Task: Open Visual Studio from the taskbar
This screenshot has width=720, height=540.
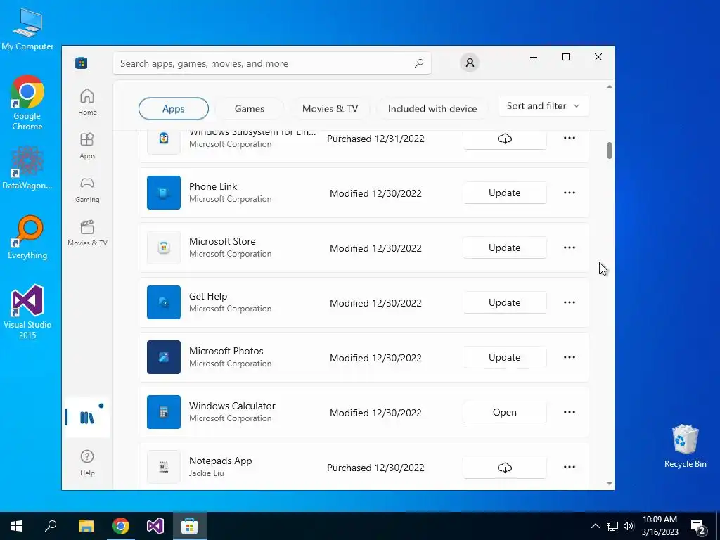Action: click(155, 526)
